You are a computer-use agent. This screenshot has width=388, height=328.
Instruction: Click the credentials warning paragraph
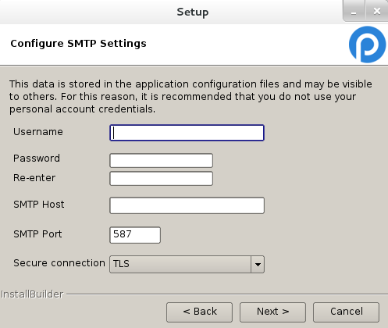(x=190, y=97)
